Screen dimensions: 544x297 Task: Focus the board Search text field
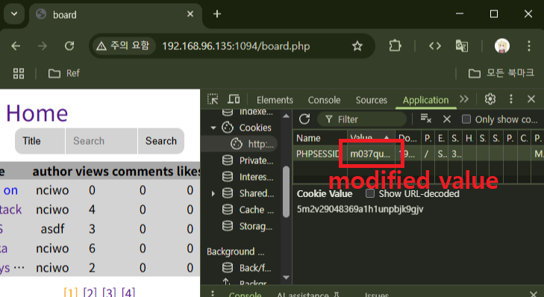tap(101, 141)
